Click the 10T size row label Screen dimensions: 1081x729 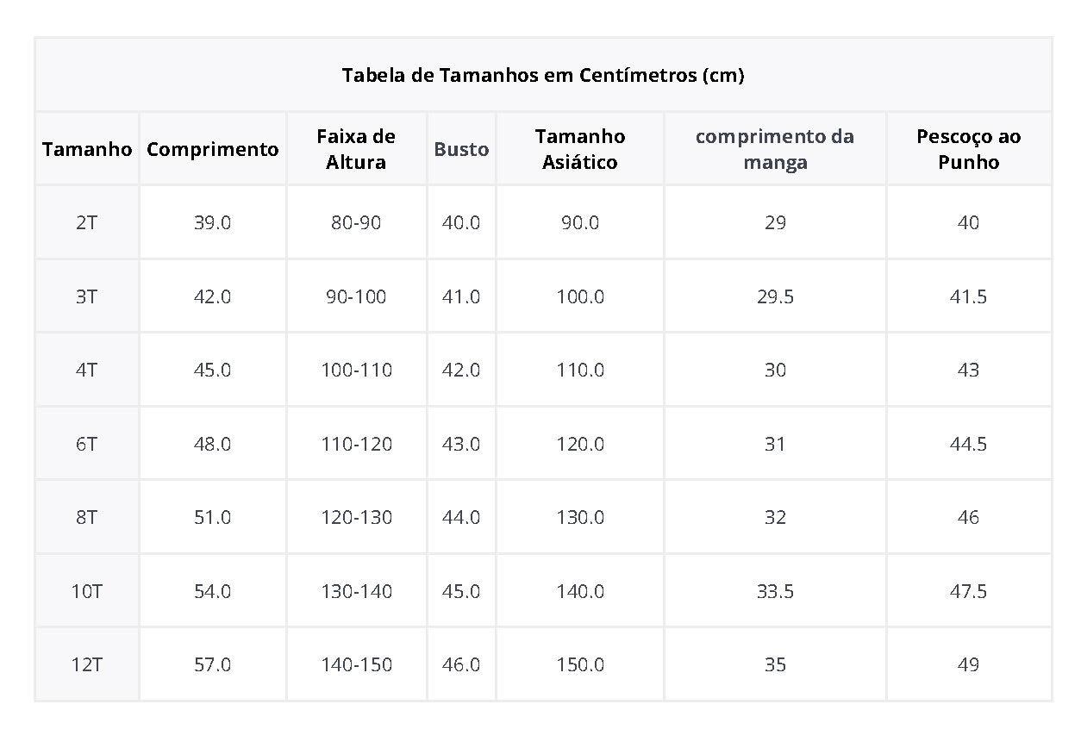pyautogui.click(x=86, y=591)
